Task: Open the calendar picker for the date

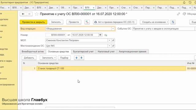Action: coord(100,35)
